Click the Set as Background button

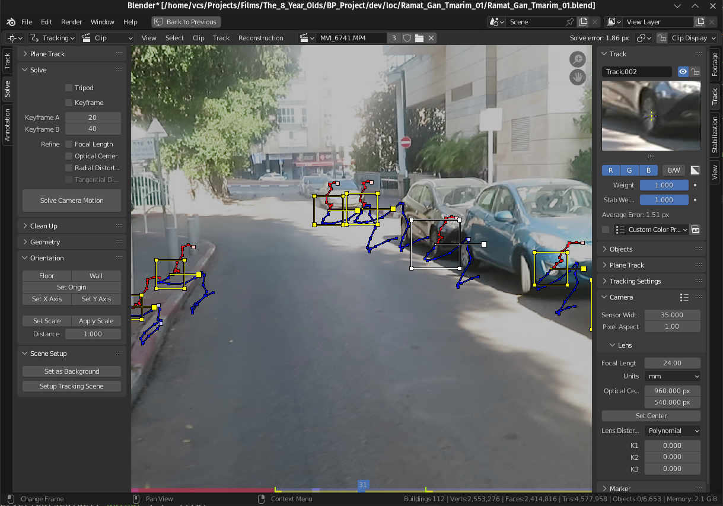(72, 371)
